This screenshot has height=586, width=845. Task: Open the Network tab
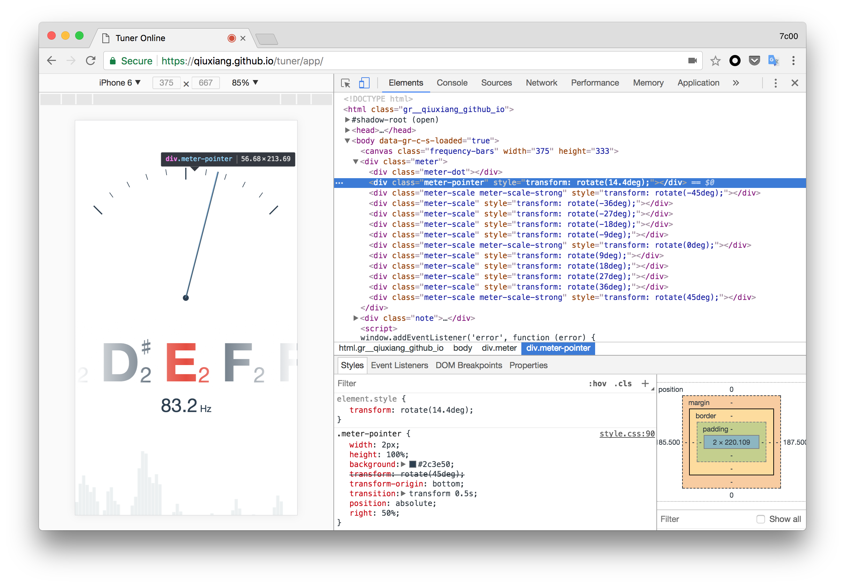[541, 83]
